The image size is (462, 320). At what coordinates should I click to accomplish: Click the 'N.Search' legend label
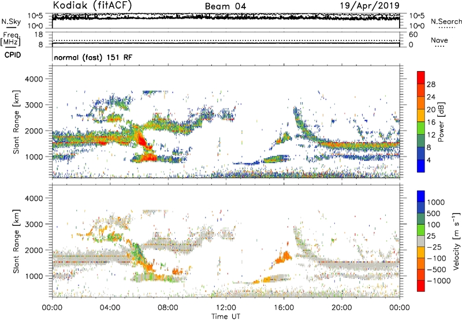[x=446, y=21]
